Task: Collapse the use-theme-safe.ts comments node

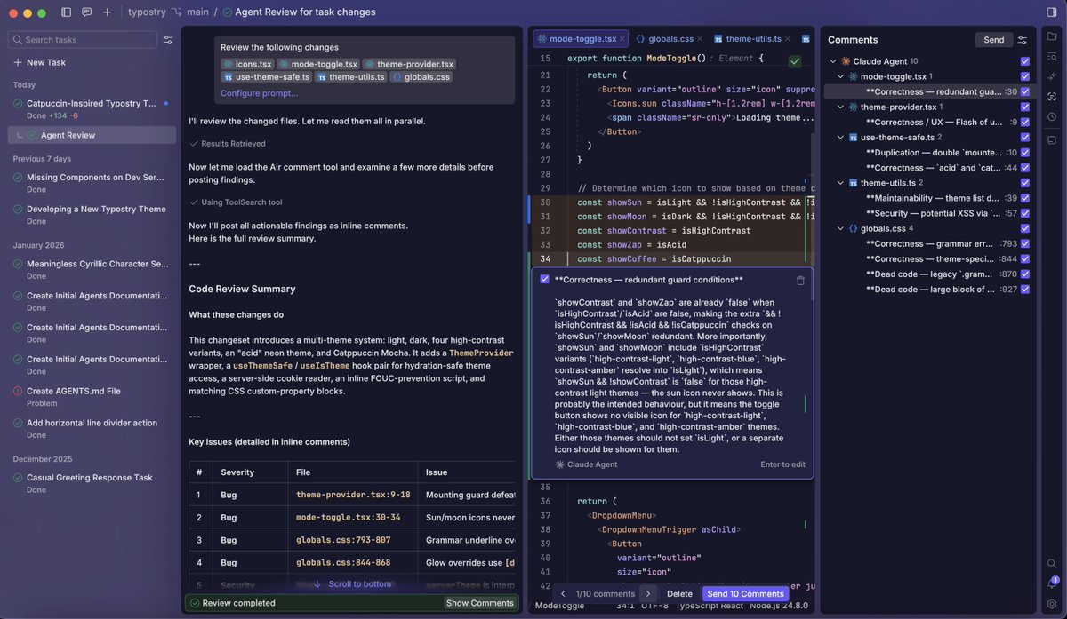Action: click(x=841, y=138)
